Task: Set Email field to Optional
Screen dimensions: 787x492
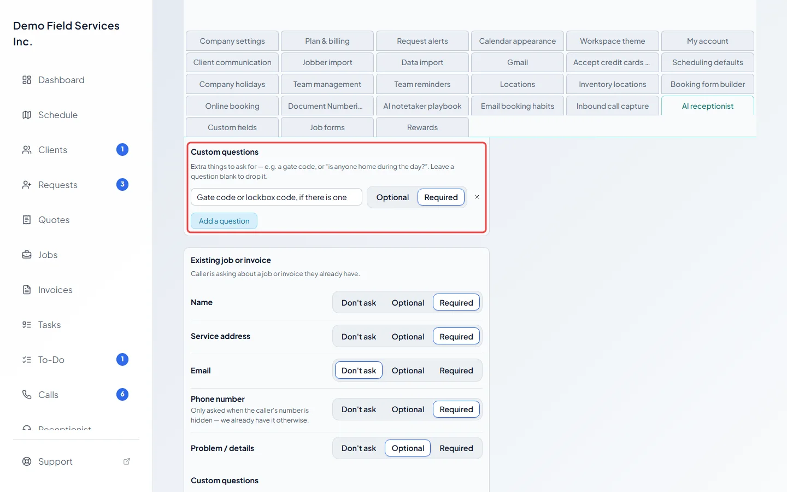Action: (408, 371)
